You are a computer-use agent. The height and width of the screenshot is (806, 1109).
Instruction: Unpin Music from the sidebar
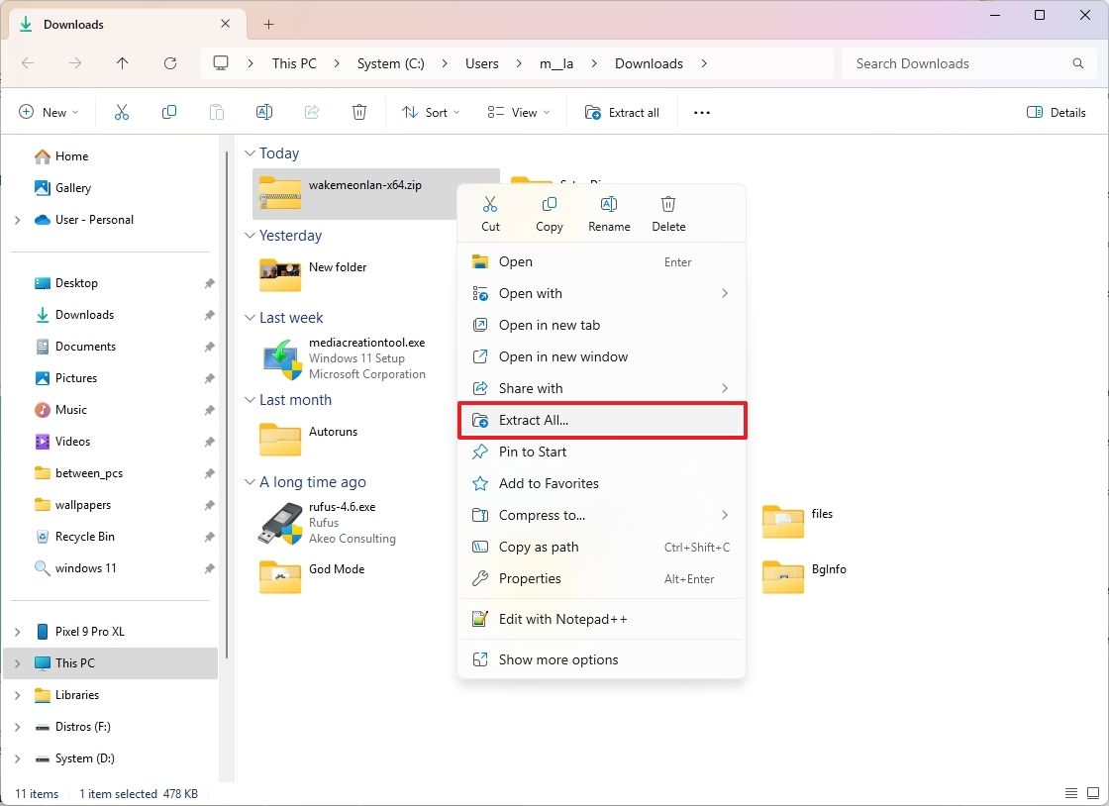tap(209, 409)
